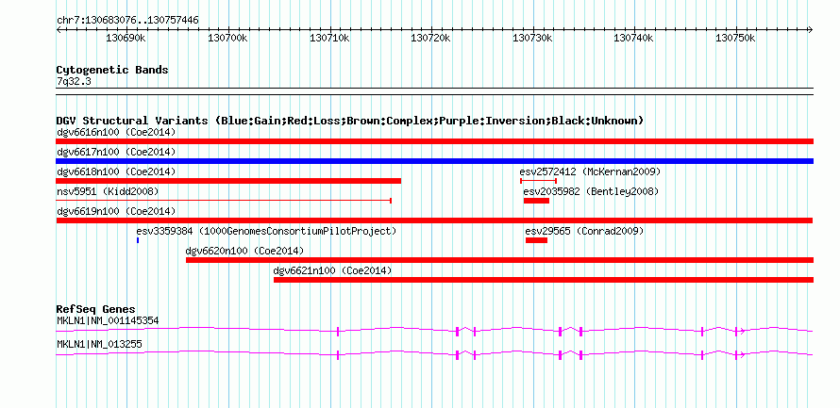Viewport: 840px width, 408px height.
Task: Click the dgv6616n100 red loss bar
Action: coord(434,141)
